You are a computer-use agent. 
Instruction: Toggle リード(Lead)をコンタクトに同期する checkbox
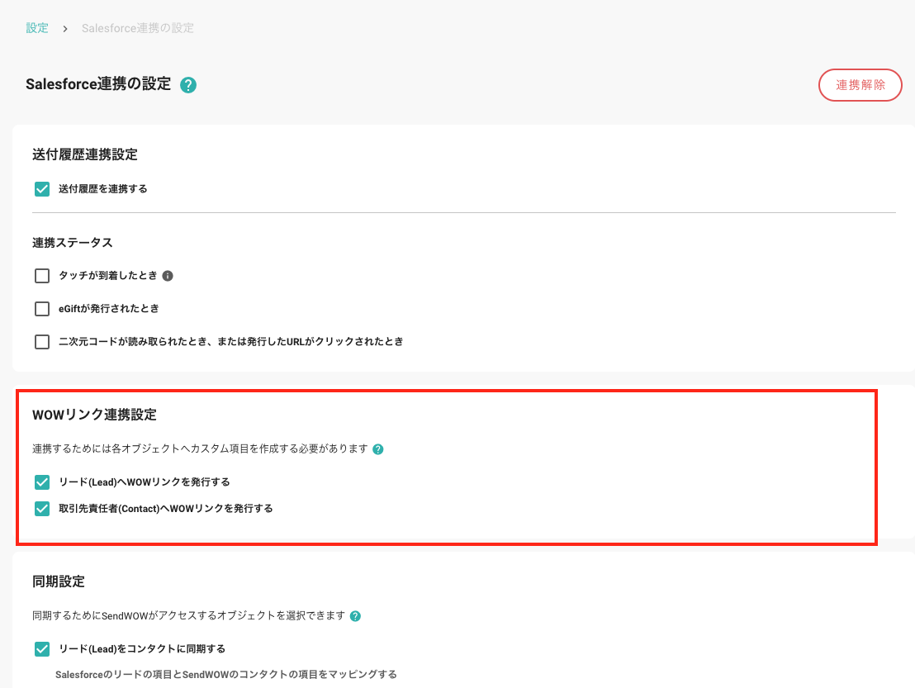tap(42, 649)
